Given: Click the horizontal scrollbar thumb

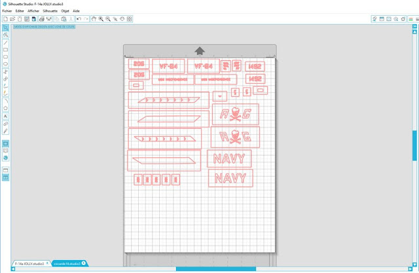Looking at the screenshot, I should click(x=216, y=269).
